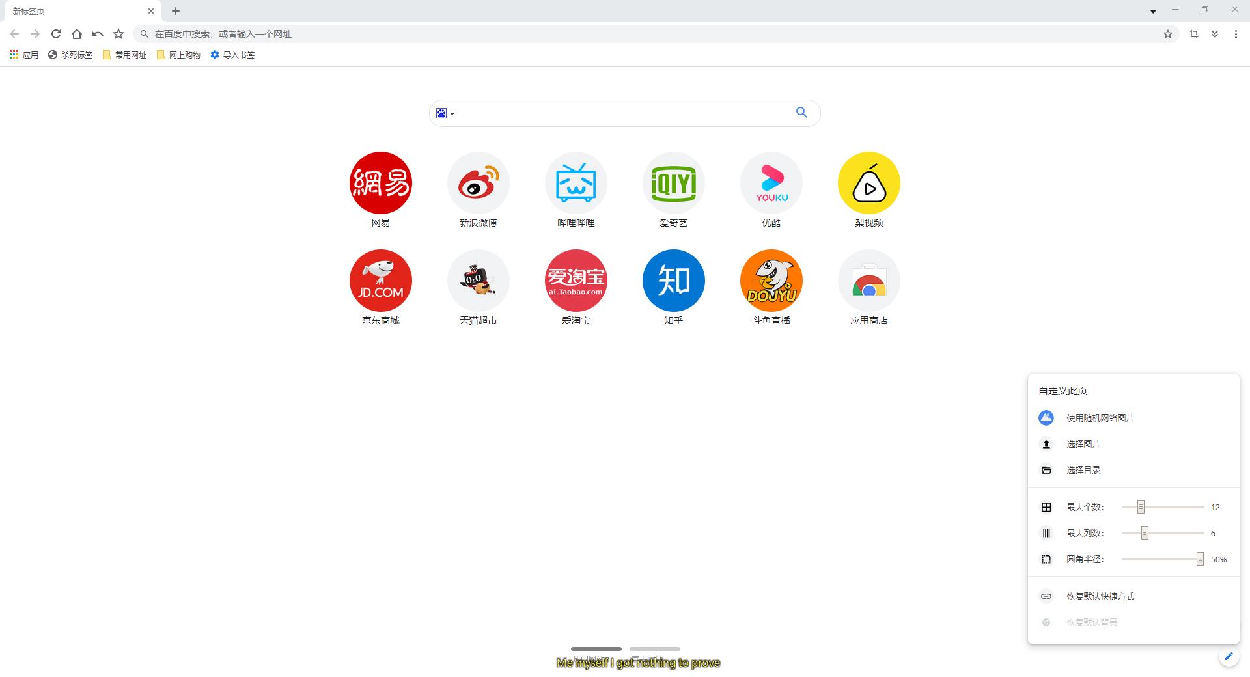
Task: Close the 新标签页 tab
Action: pyautogui.click(x=151, y=11)
